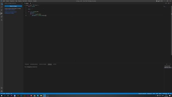Change the UTF-8 encoding in status bar
The width and height of the screenshot is (172, 97).
[x=154, y=93]
